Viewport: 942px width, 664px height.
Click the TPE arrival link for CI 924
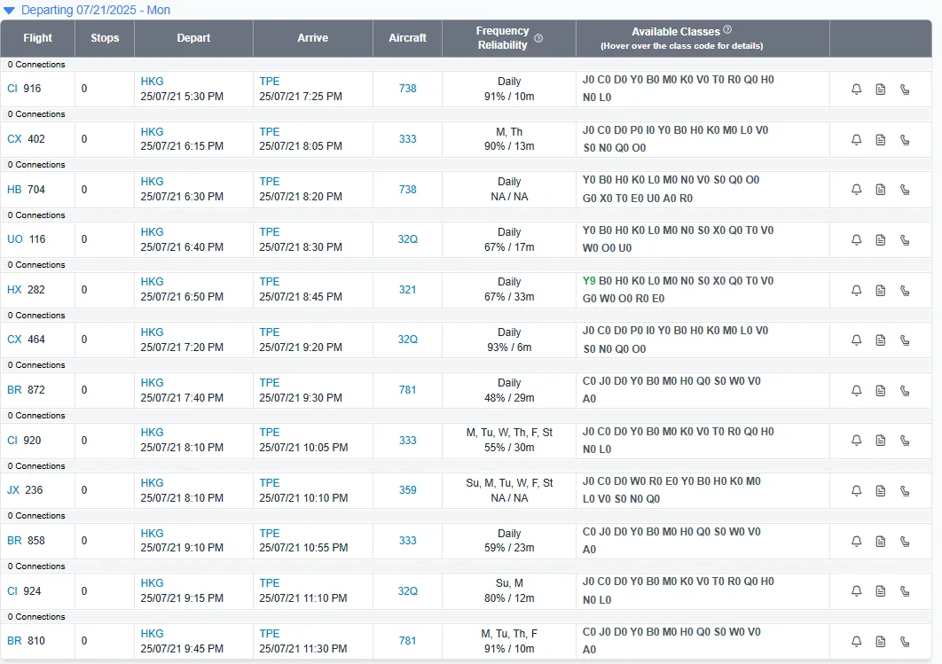270,583
